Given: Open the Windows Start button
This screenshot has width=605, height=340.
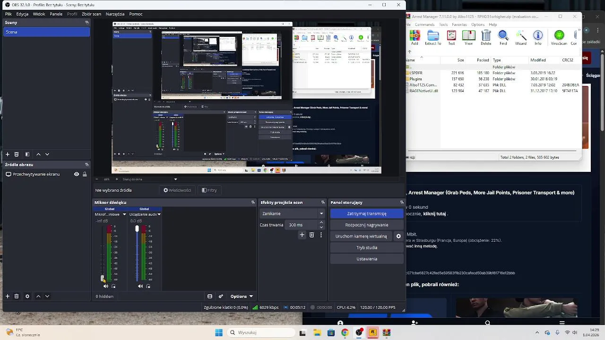Looking at the screenshot, I should (219, 332).
